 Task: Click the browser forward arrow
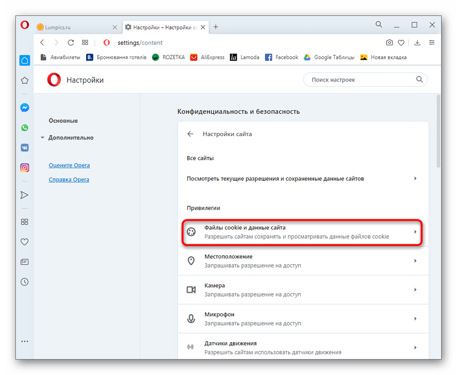point(57,42)
